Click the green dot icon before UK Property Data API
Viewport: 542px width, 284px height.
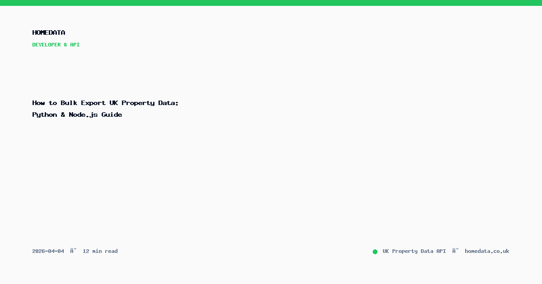pos(375,252)
